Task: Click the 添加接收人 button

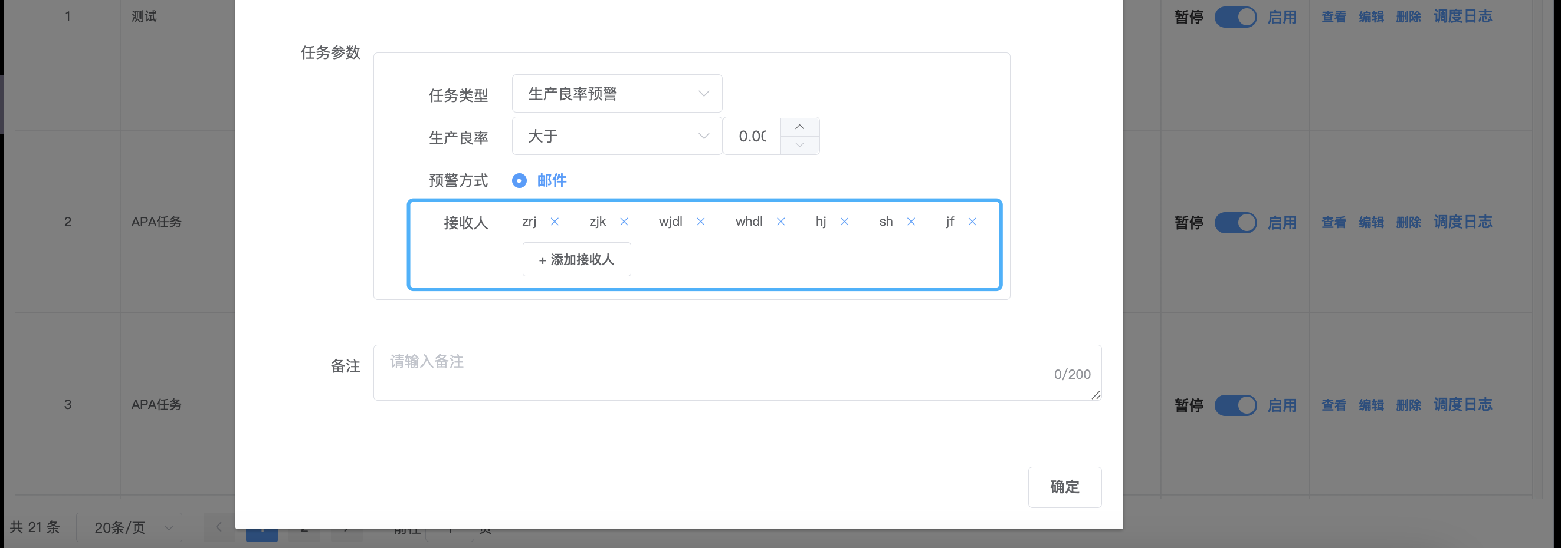Action: (x=576, y=259)
